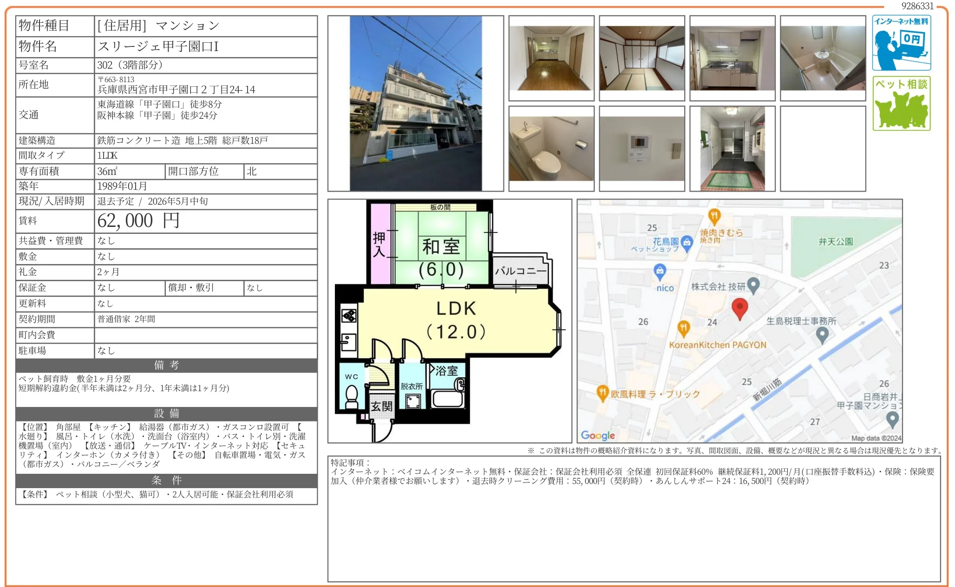
Task: Open the intercom panel photo thumbnail
Action: [641, 148]
